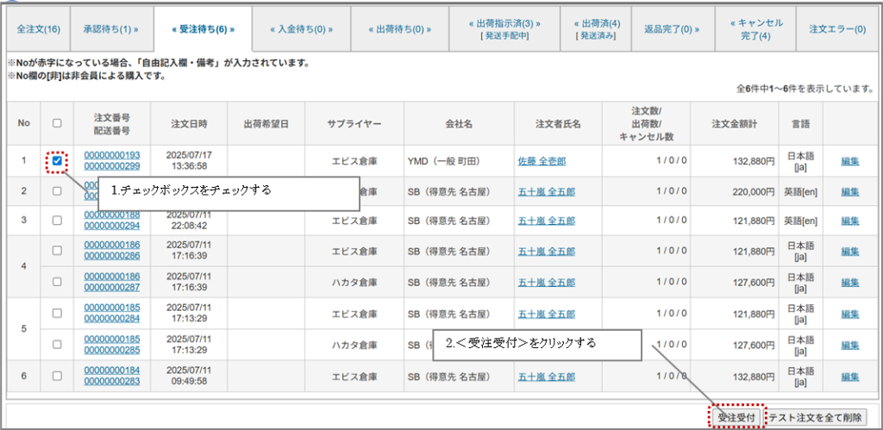Check the checkbox for order row 3
The image size is (883, 430).
[x=57, y=221]
